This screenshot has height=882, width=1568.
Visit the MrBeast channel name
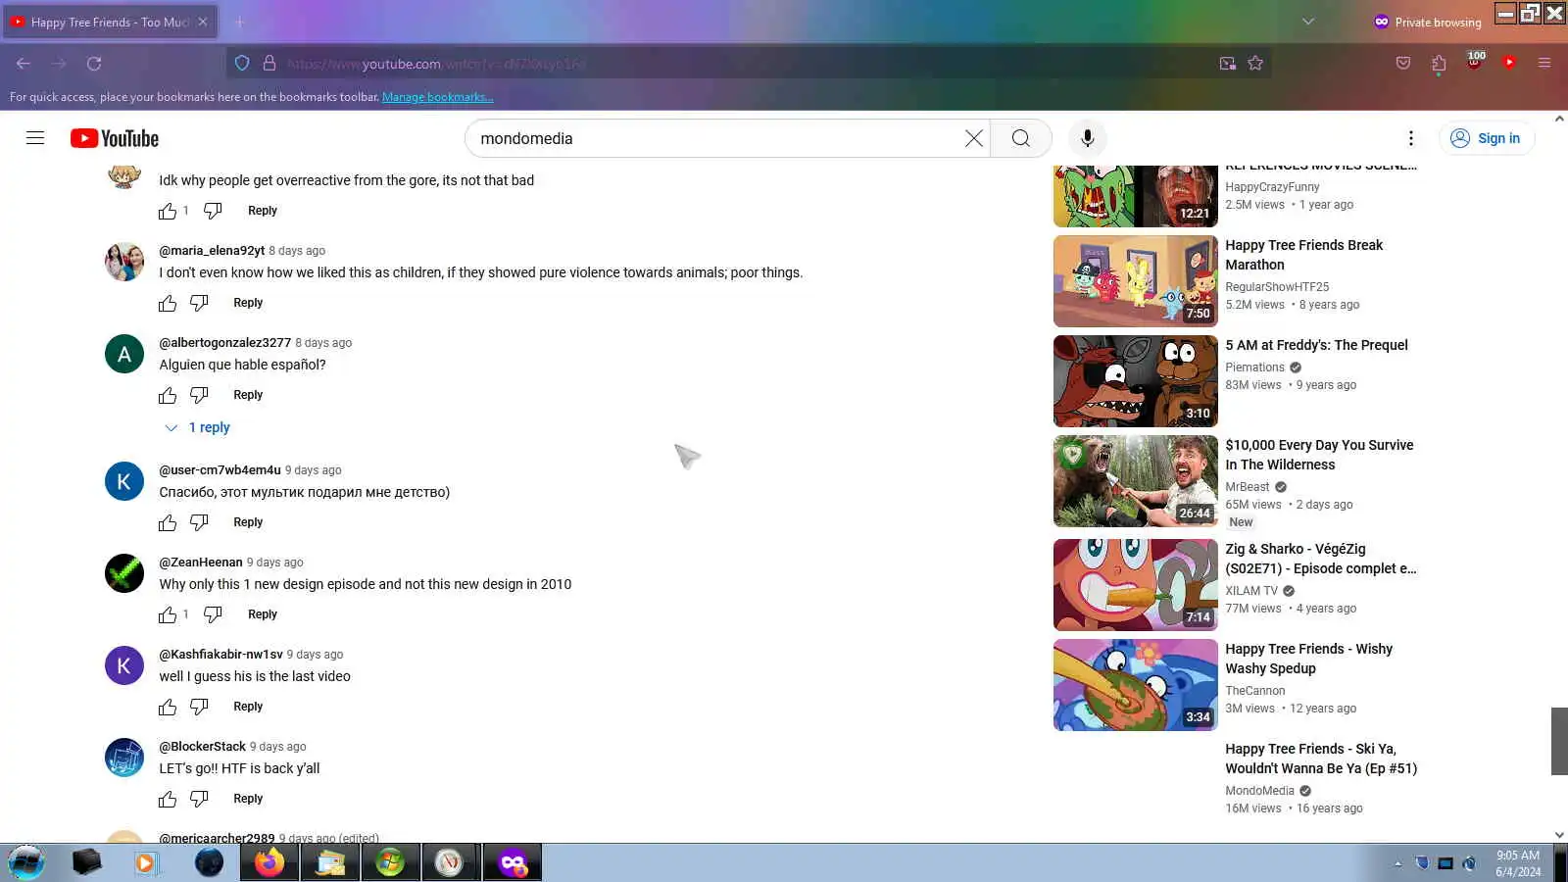pos(1247,487)
